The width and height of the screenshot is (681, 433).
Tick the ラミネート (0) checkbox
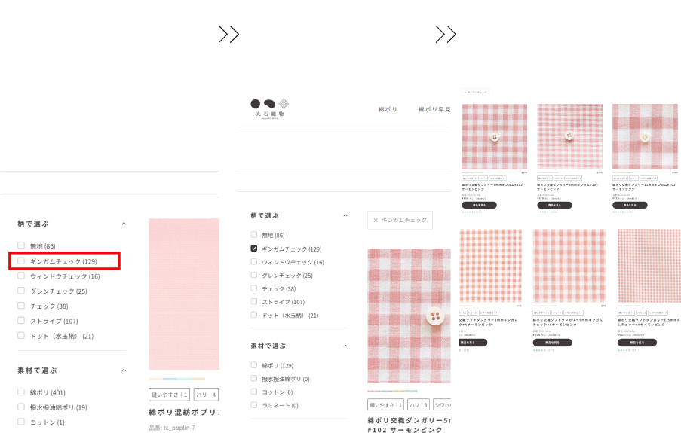[x=254, y=405]
